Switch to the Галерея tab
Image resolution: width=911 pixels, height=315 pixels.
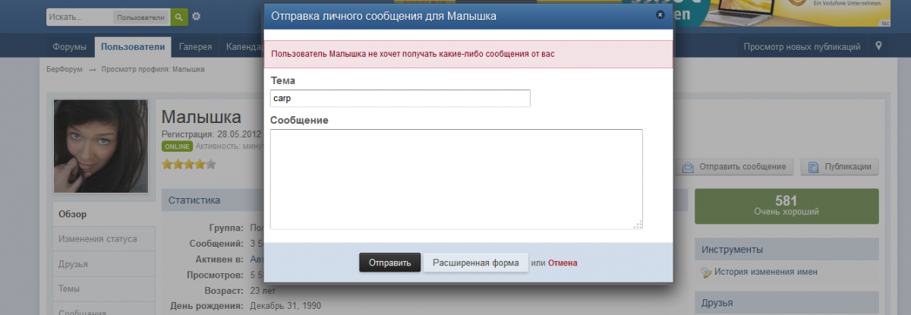pos(195,47)
